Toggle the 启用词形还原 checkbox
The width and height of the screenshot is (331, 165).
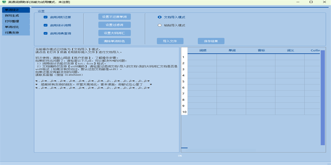[x=46, y=17]
